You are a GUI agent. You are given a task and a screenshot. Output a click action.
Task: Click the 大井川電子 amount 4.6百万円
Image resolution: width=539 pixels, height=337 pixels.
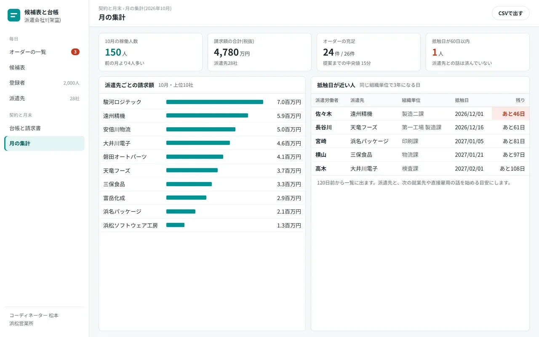[x=289, y=143]
